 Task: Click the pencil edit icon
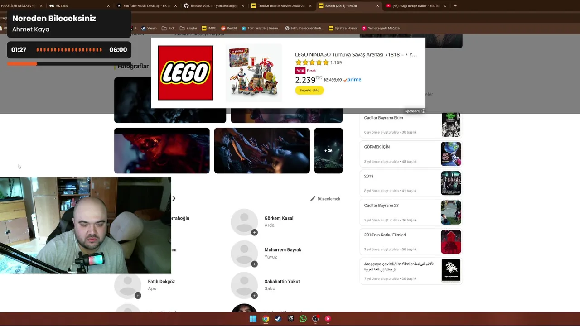pos(313,199)
